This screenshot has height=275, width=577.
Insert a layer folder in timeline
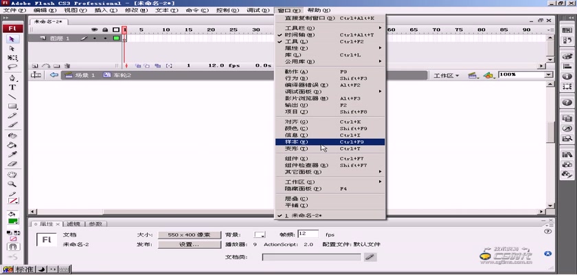click(x=56, y=66)
